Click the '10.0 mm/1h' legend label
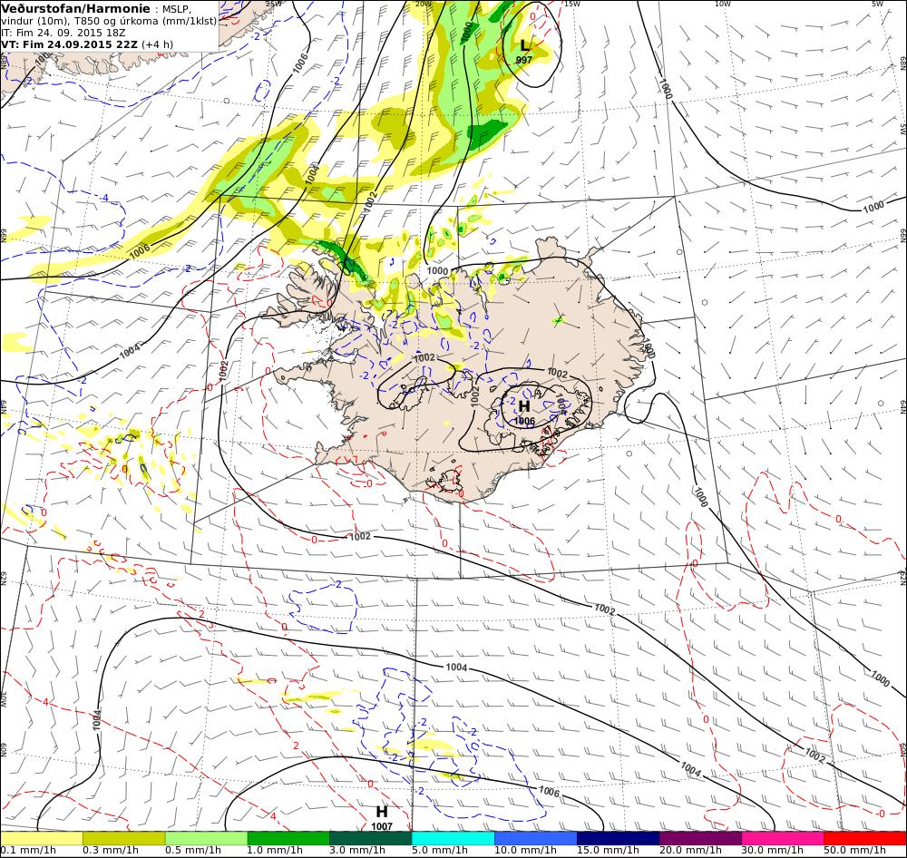The height and width of the screenshot is (858, 907). pyautogui.click(x=525, y=851)
